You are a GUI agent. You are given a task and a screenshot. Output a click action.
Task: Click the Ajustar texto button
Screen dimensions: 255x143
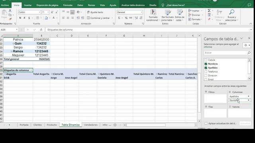(x=95, y=12)
